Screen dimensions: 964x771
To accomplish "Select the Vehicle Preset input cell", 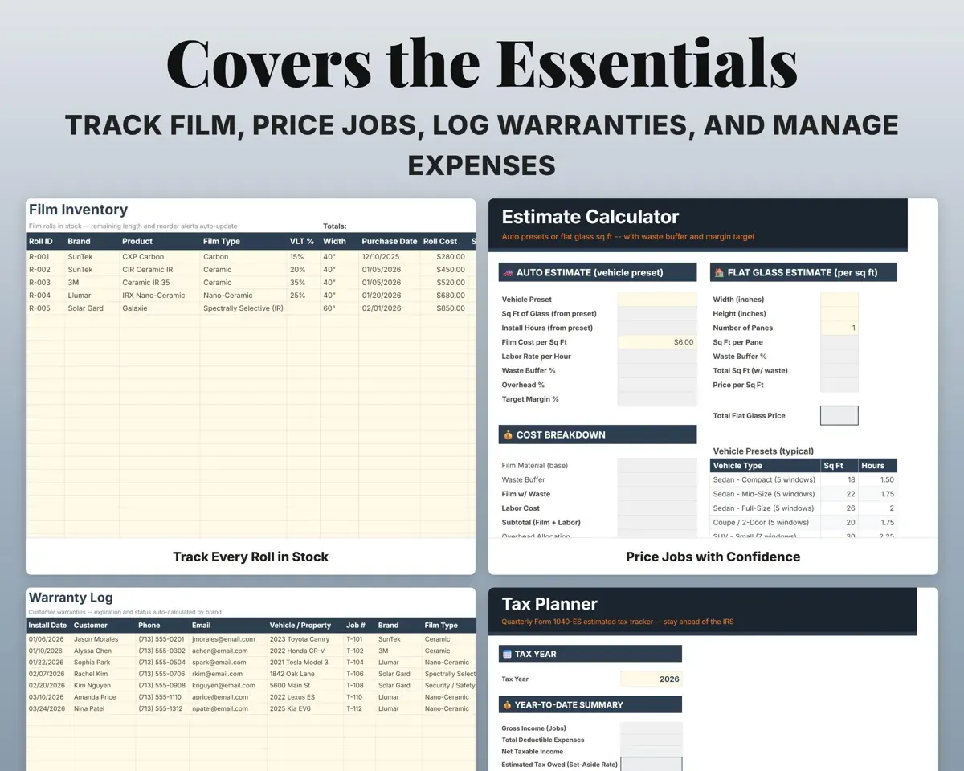I will (657, 300).
